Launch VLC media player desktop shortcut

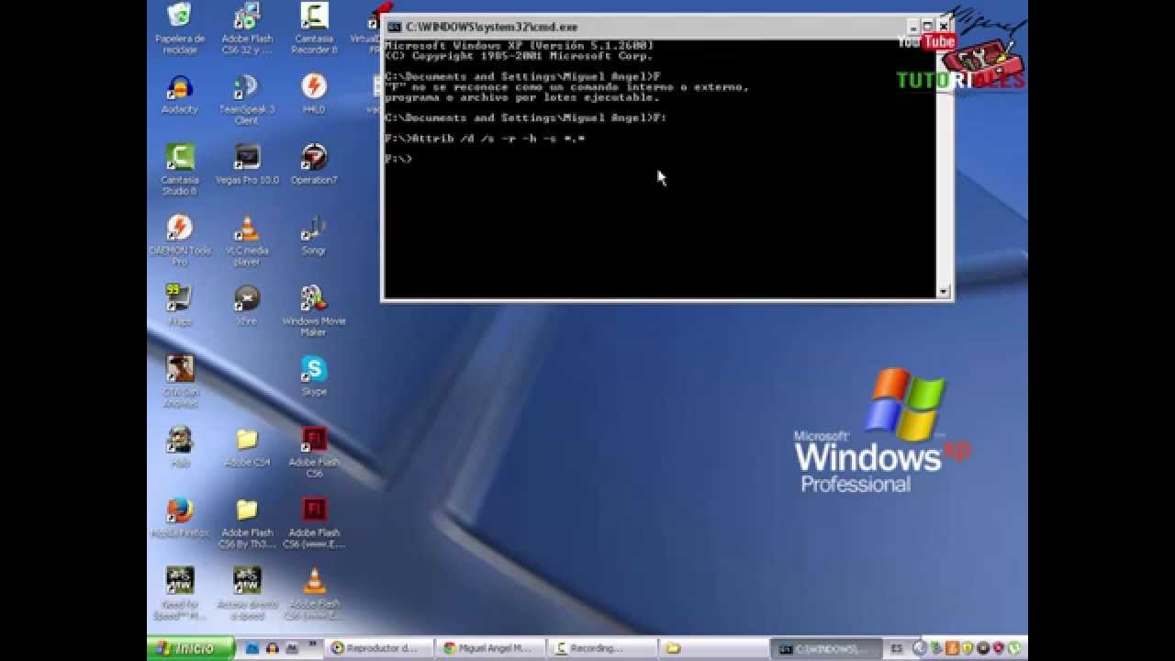pos(246,228)
